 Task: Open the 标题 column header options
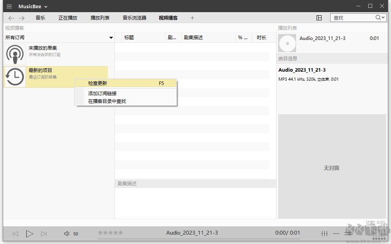[x=129, y=37]
